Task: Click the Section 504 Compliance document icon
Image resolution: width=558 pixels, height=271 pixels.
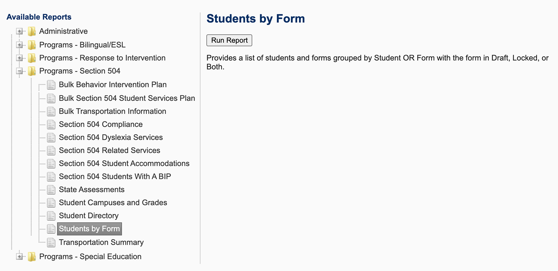Action: [x=51, y=125]
